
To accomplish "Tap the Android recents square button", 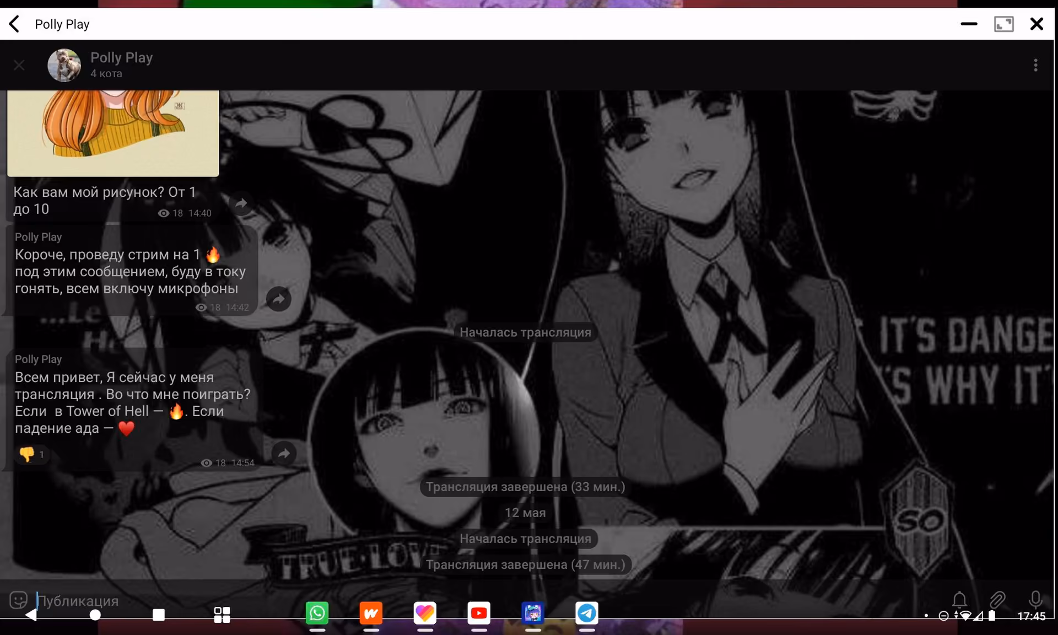I will click(x=159, y=615).
